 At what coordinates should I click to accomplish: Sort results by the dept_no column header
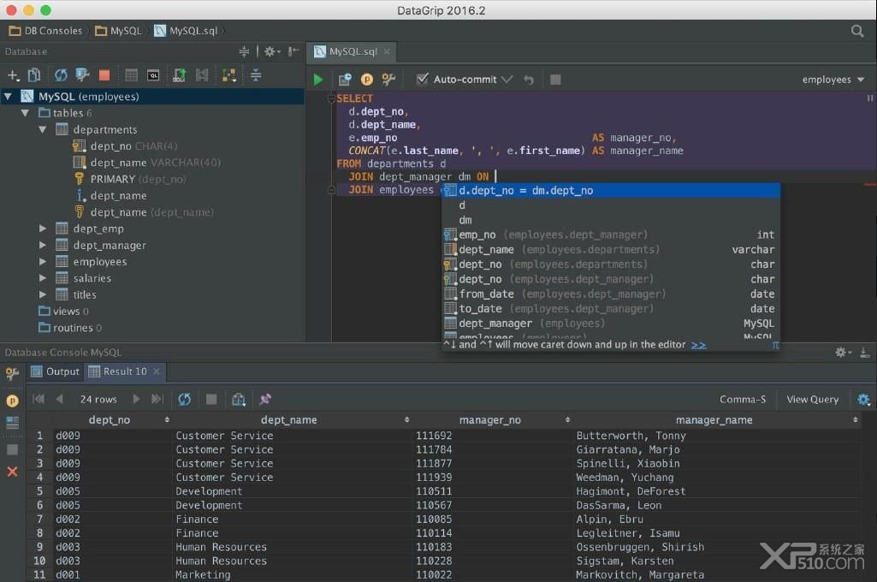point(109,419)
